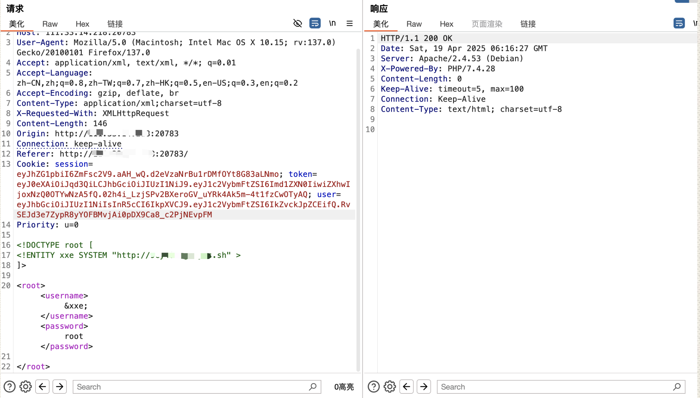Go to next request search match
This screenshot has height=398, width=700.
[x=60, y=387]
